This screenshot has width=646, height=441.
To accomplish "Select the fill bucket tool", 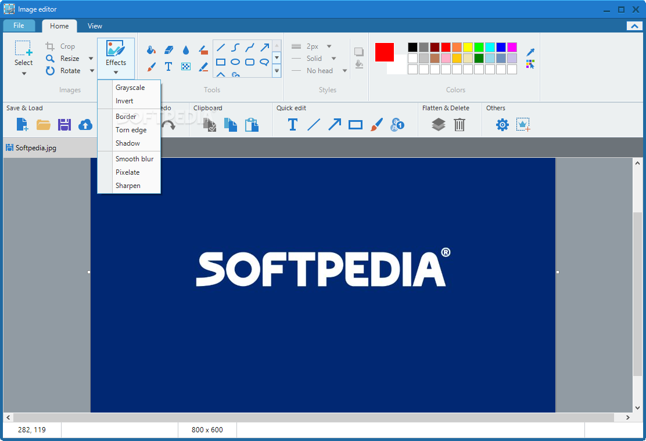I will coord(151,50).
